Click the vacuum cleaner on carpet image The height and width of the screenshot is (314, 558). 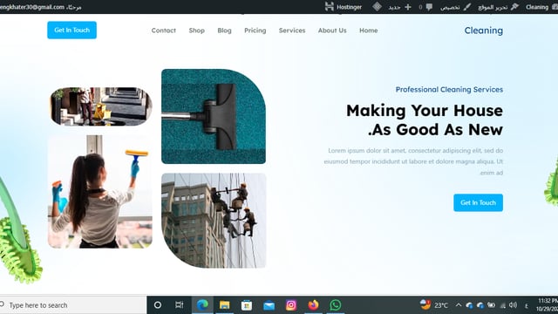(x=214, y=116)
